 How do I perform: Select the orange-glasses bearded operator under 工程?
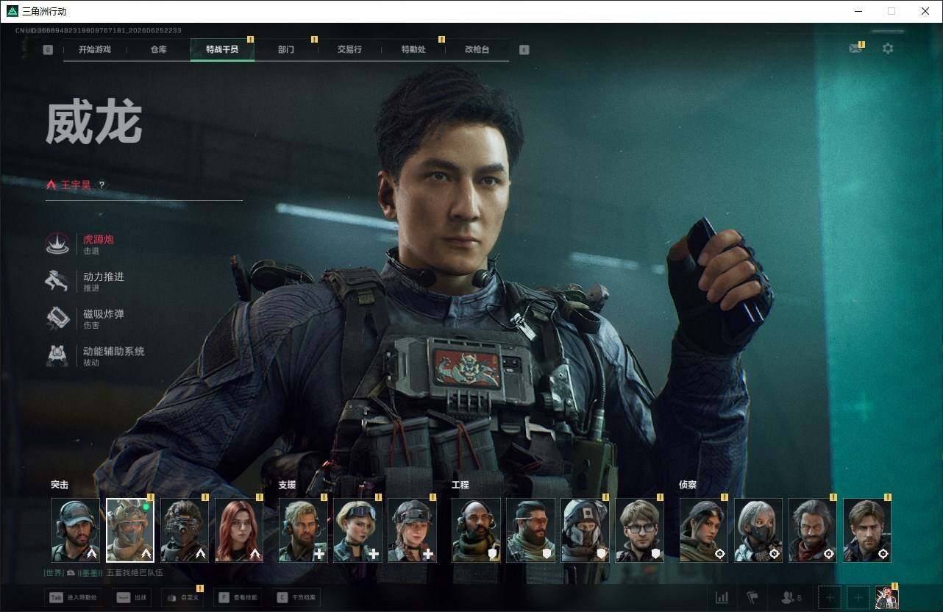pyautogui.click(x=531, y=530)
